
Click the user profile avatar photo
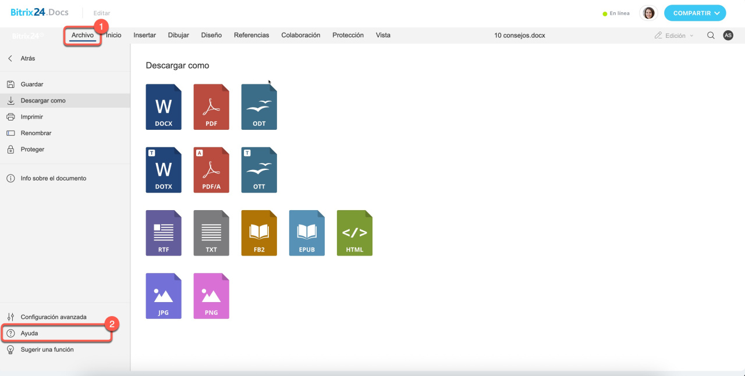(x=648, y=13)
